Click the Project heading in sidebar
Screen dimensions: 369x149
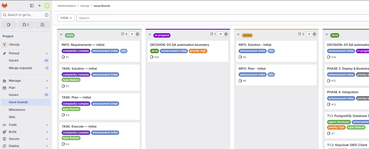[x=8, y=36]
